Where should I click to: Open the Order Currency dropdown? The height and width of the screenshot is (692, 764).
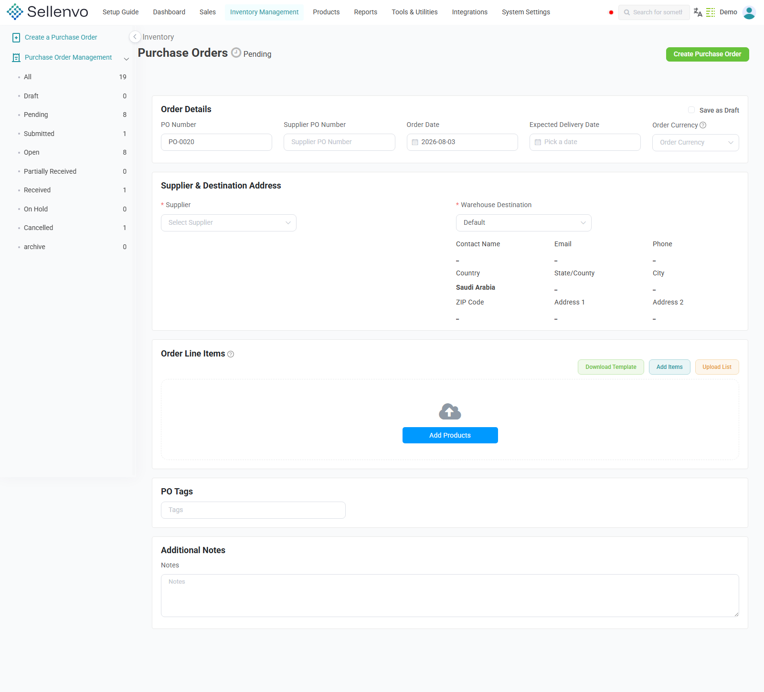point(696,142)
